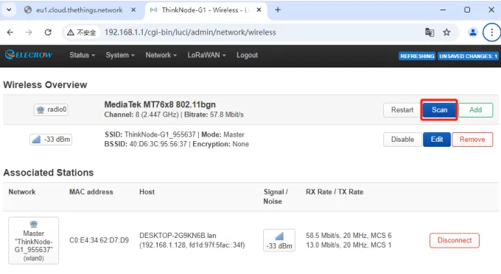The image size is (501, 274).
Task: Switch to eu1.cloud.thethings.network tab
Action: point(80,10)
